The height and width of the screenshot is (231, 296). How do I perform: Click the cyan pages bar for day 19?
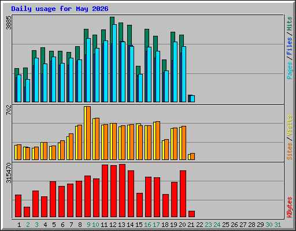pos(175,72)
